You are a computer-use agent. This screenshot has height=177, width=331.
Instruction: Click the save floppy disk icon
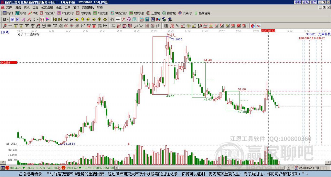click(158, 20)
